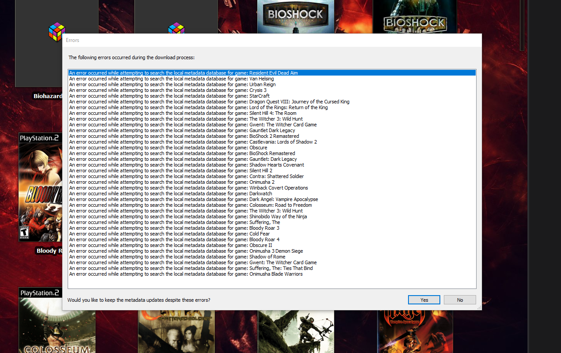Select the Dragon Quest VIII error row
This screenshot has width=561, height=353.
[272, 102]
